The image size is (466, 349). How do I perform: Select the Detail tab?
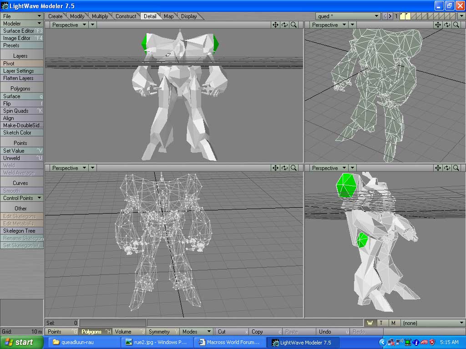click(x=150, y=16)
